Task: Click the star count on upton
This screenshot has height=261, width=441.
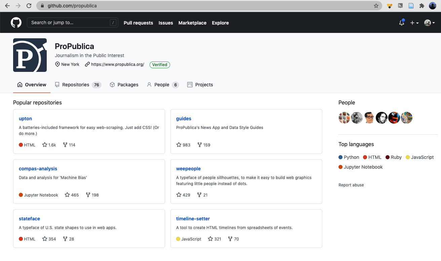Action: pyautogui.click(x=49, y=145)
